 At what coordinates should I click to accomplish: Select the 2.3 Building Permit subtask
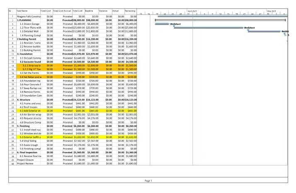(x=30, y=51)
